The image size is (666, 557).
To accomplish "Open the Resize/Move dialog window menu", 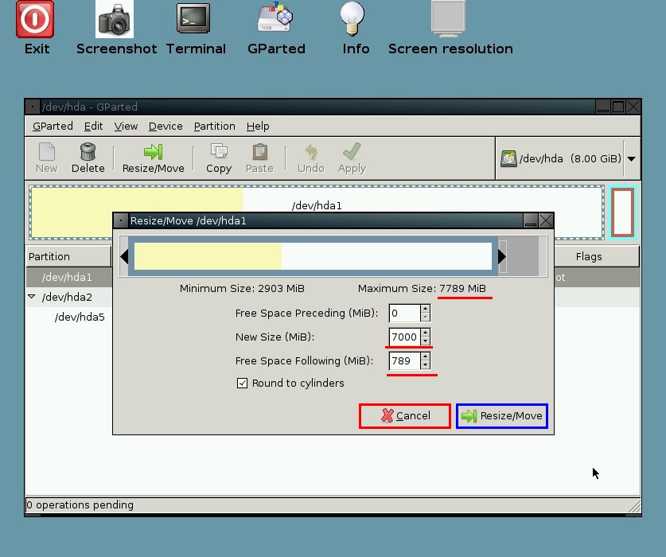I will 121,220.
